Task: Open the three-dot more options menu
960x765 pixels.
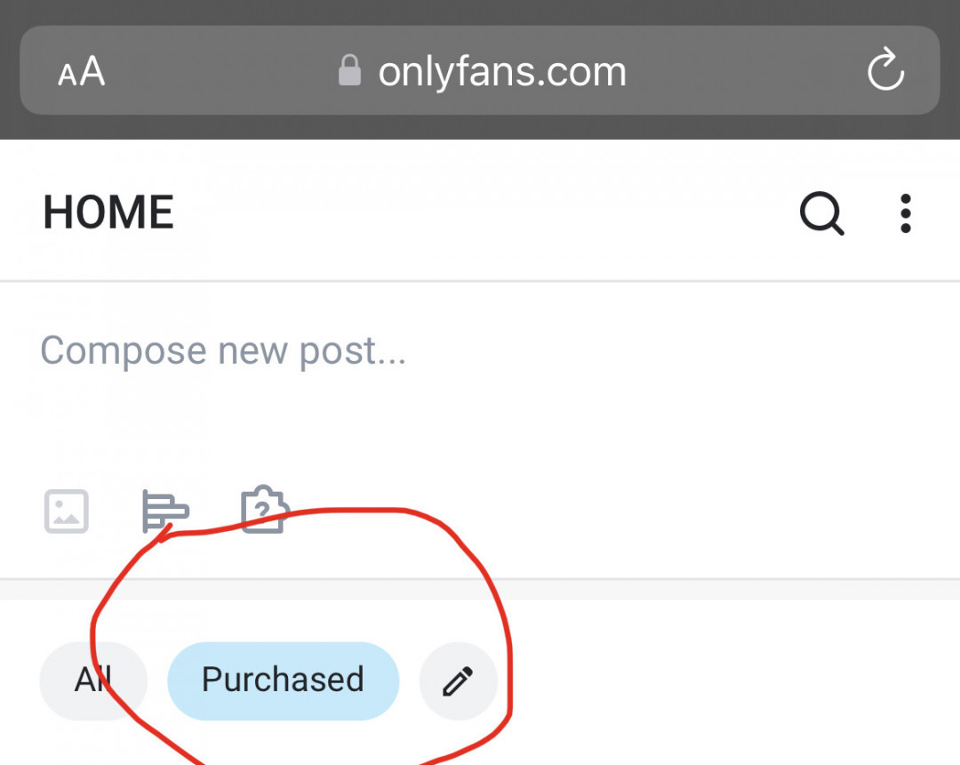Action: click(905, 213)
